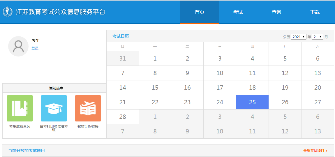This screenshot has height=157, width=335.
Task: Click the user avatar placeholder icon
Action: (x=18, y=46)
